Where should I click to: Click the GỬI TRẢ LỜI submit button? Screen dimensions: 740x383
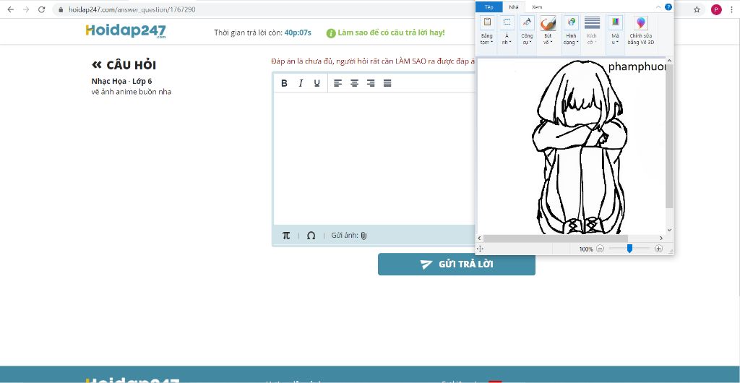[x=457, y=264]
